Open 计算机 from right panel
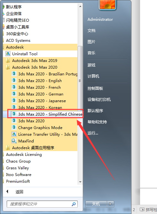This screenshot has width=157, height=214. 93,76
